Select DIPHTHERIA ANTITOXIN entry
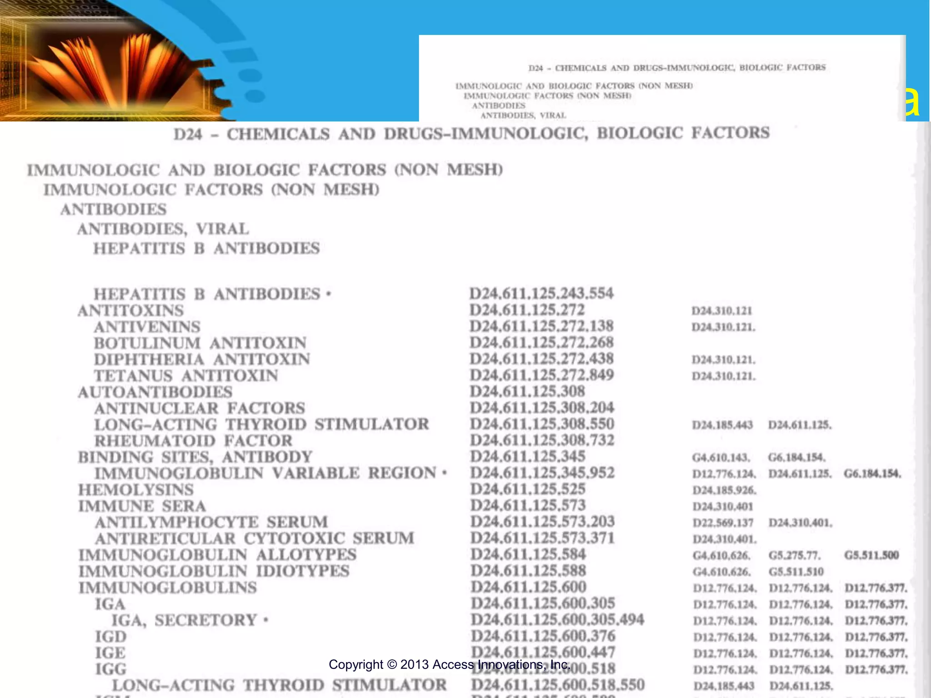The height and width of the screenshot is (698, 931). tap(202, 359)
